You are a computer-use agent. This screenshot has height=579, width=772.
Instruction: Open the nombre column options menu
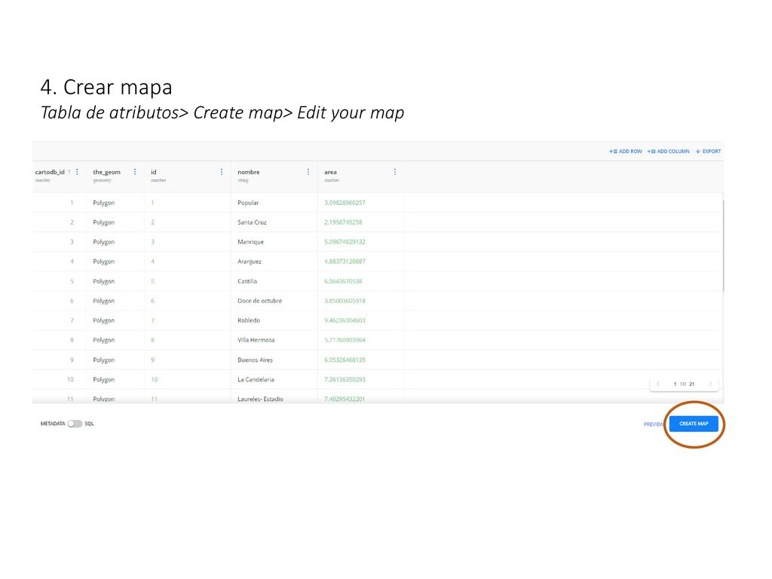click(308, 172)
